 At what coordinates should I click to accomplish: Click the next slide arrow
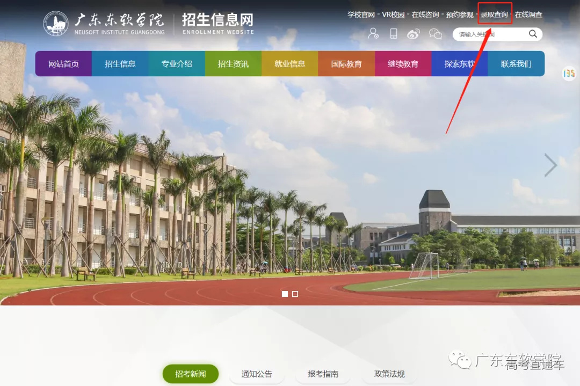[x=550, y=165]
